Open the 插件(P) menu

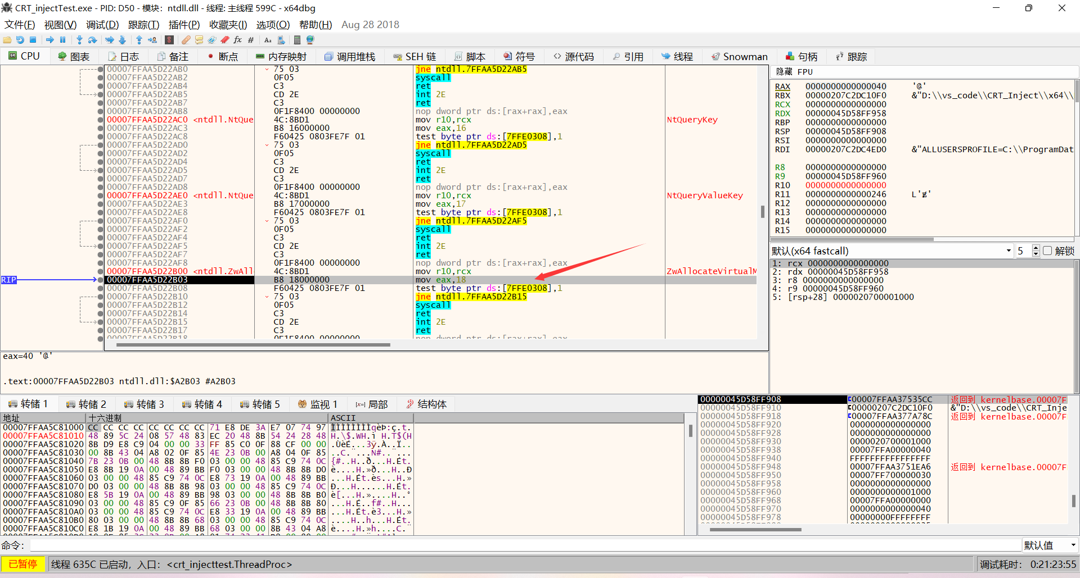tap(184, 25)
